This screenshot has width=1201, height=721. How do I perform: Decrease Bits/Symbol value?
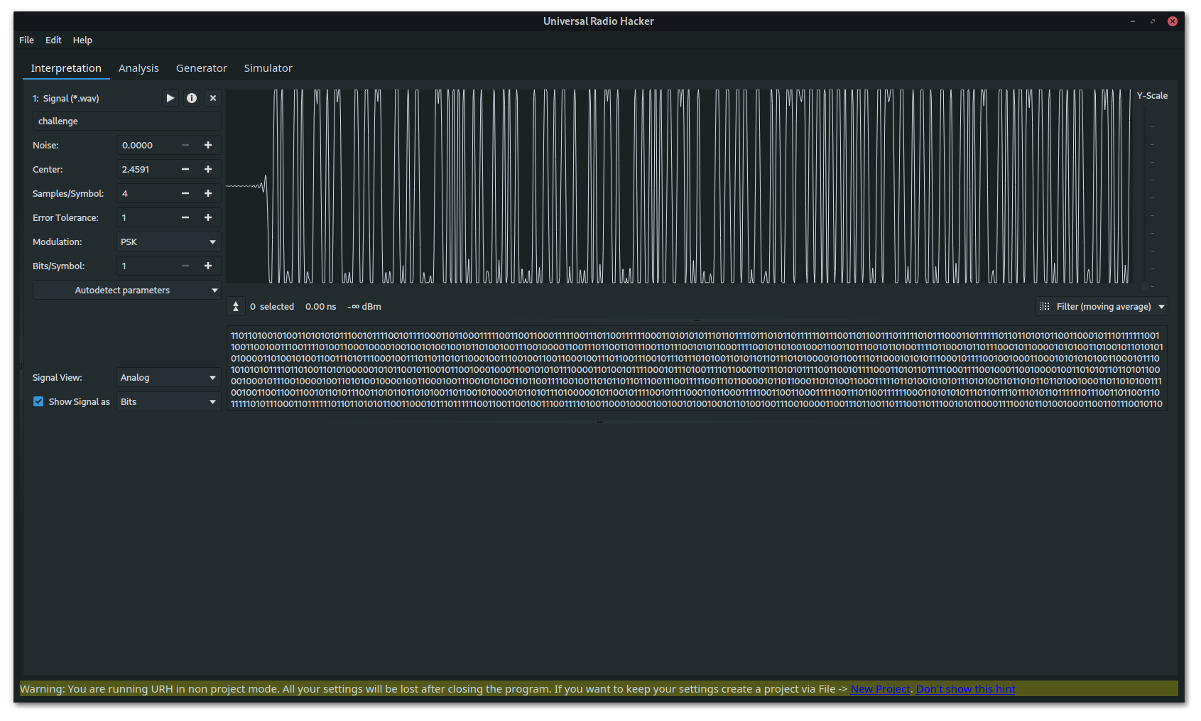click(185, 266)
